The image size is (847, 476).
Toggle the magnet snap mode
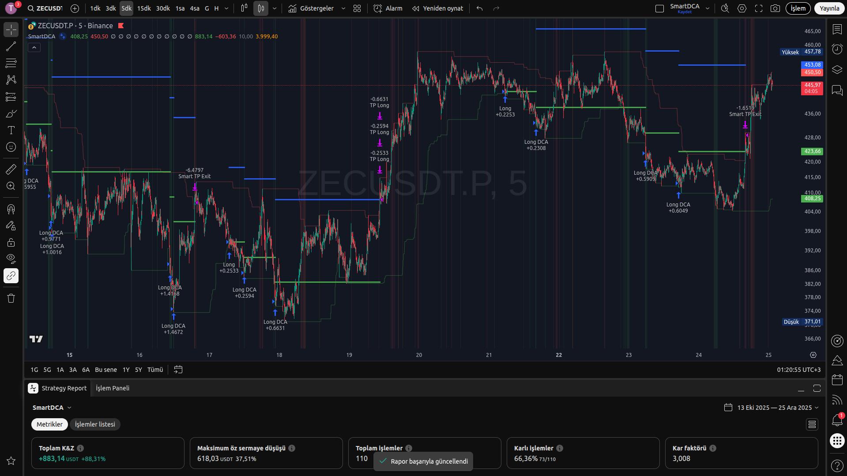(x=11, y=209)
